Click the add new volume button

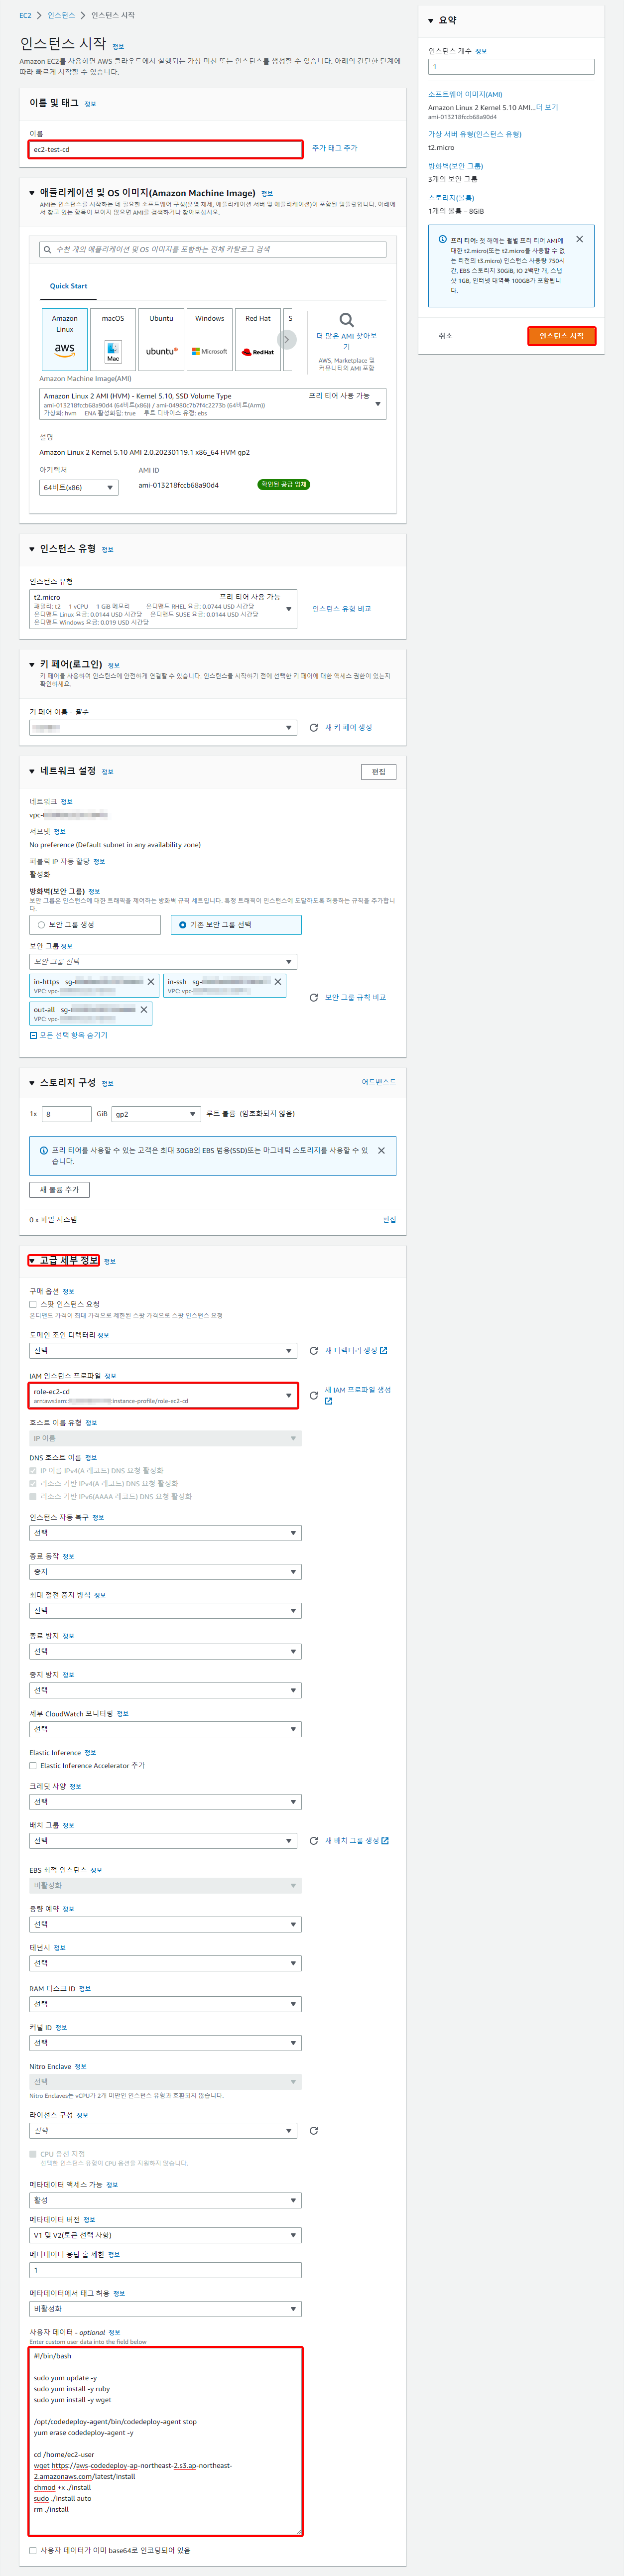coord(59,1189)
